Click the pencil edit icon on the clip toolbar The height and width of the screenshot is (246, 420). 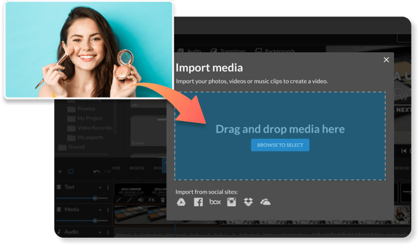coord(119,200)
